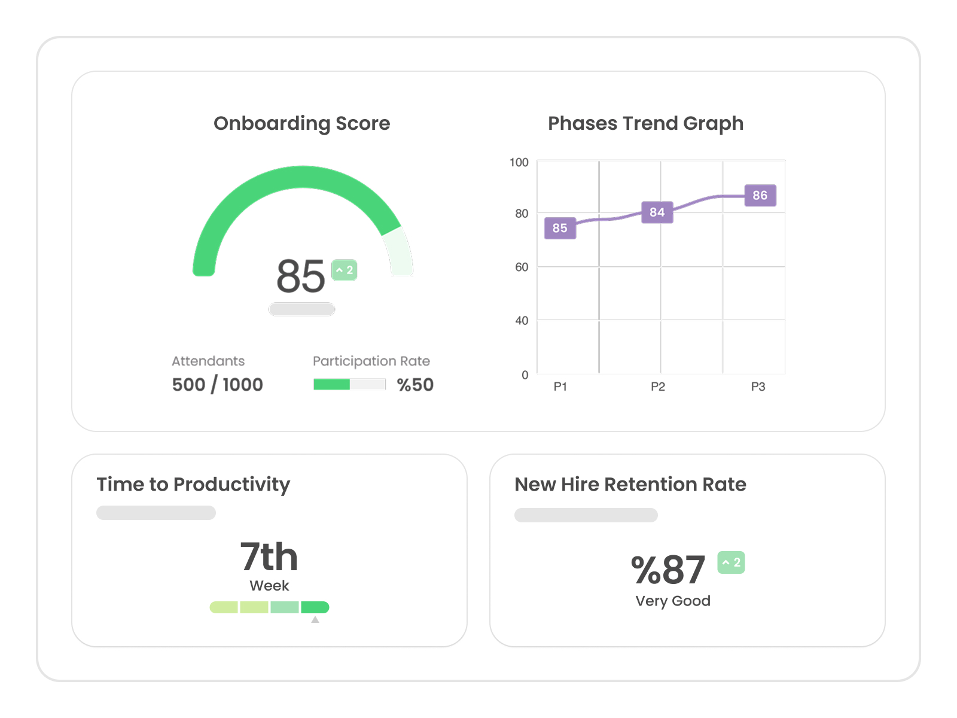Click the Onboarding Score heading

pyautogui.click(x=302, y=123)
